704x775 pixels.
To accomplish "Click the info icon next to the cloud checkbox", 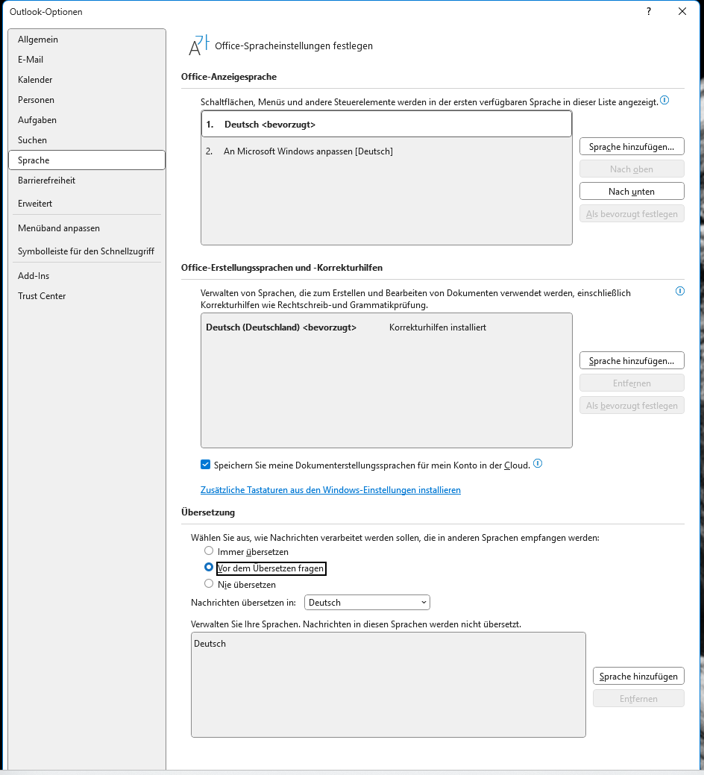I will (538, 464).
